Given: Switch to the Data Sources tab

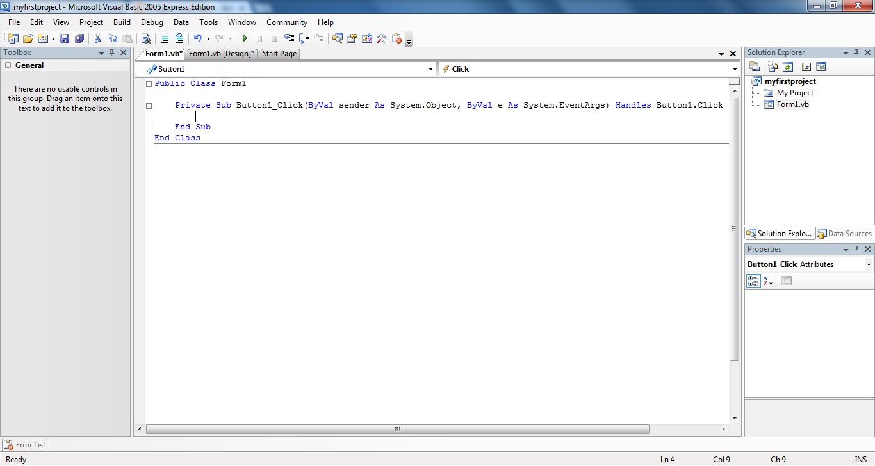Looking at the screenshot, I should coord(844,234).
